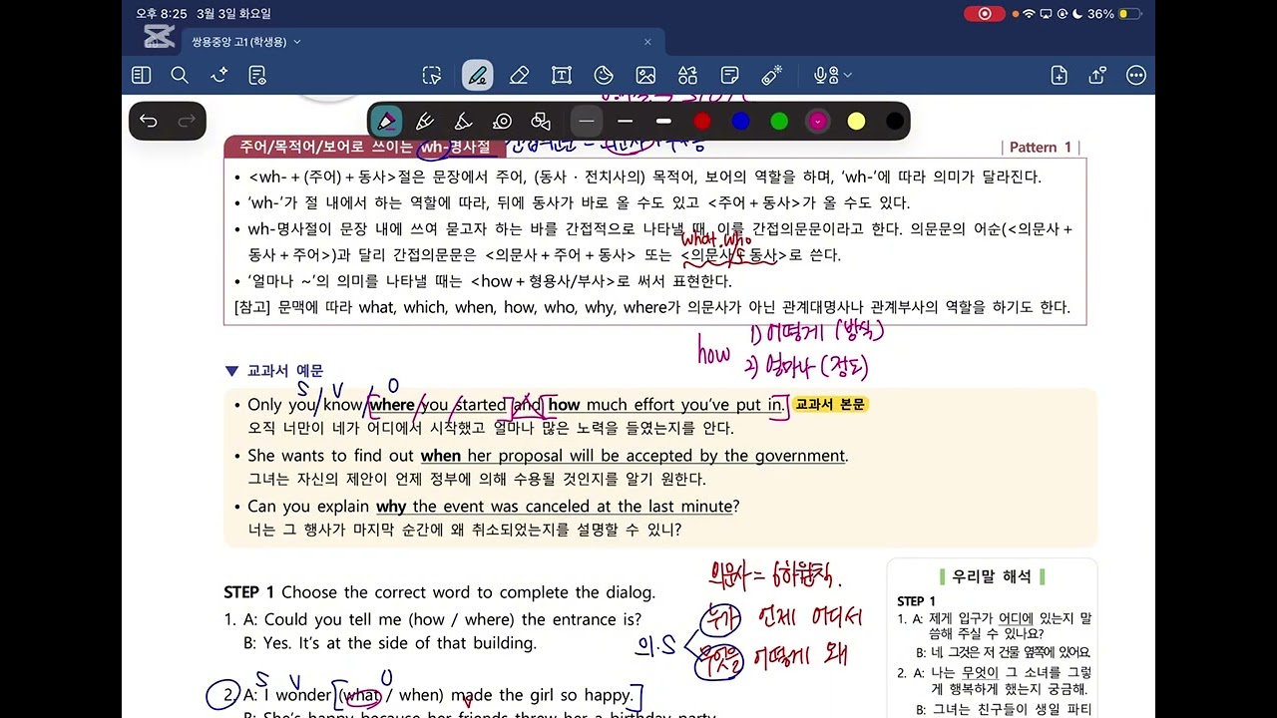The height and width of the screenshot is (718, 1277).
Task: Open the document notes page icon
Action: click(x=257, y=75)
